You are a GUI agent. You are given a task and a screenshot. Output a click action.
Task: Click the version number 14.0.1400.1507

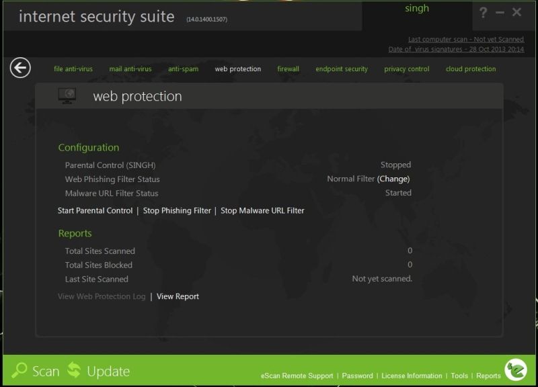(207, 19)
